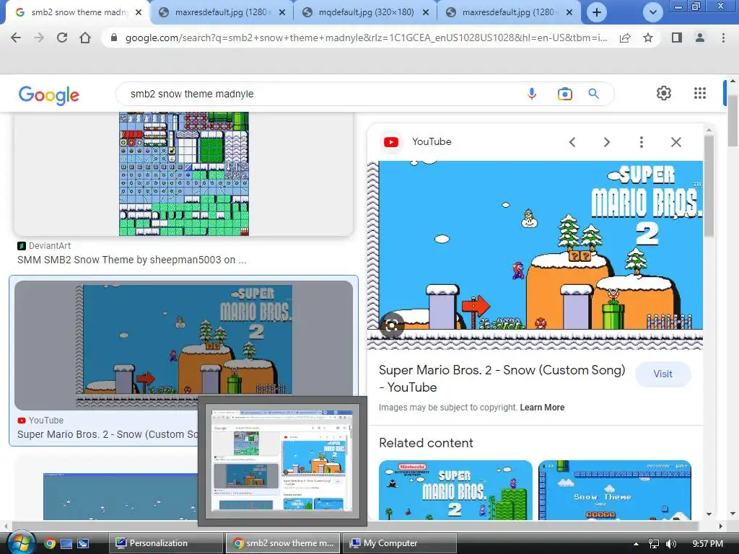Show hidden system tray icons
Screen dimensions: 739x554
coord(636,544)
